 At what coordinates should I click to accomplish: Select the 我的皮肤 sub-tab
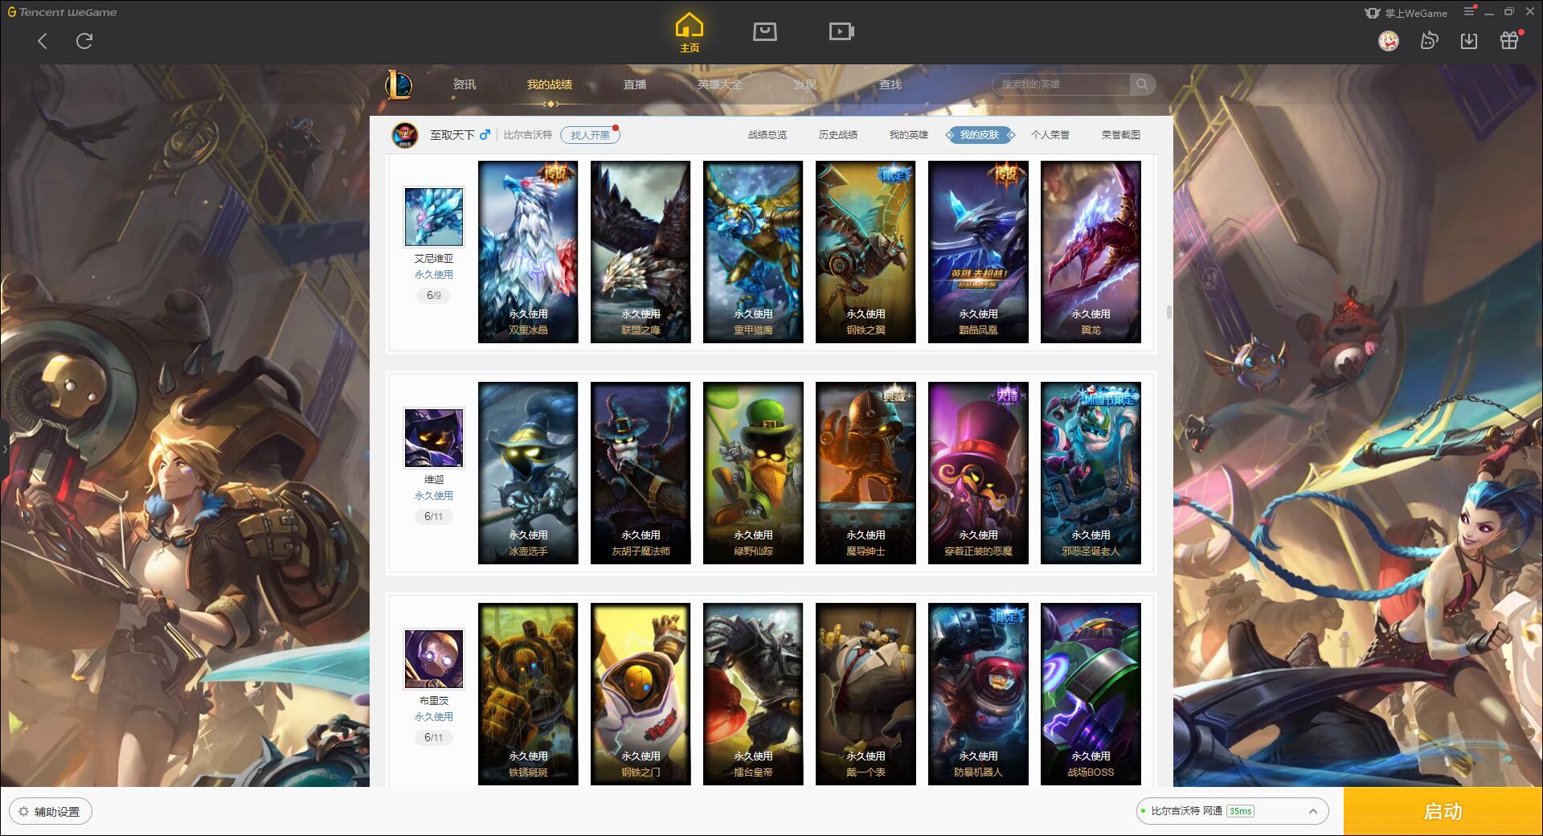[980, 135]
